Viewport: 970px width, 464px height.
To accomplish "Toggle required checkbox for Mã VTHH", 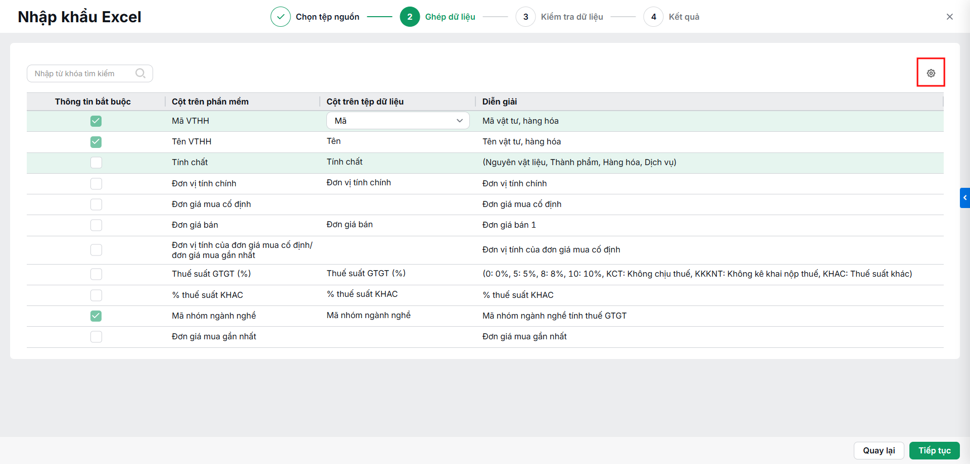I will pyautogui.click(x=96, y=121).
